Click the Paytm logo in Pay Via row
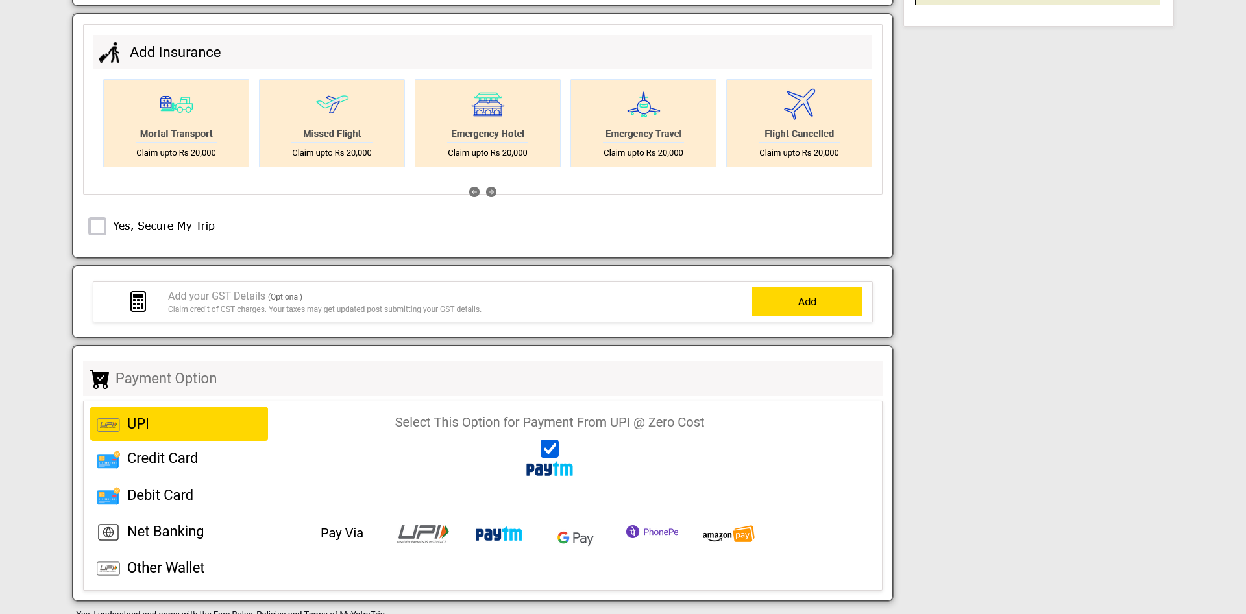1246x614 pixels. 499,534
